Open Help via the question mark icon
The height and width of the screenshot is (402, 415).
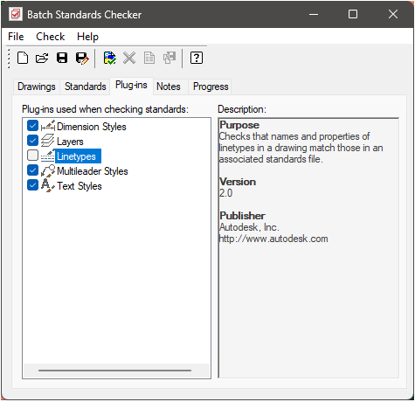point(197,58)
